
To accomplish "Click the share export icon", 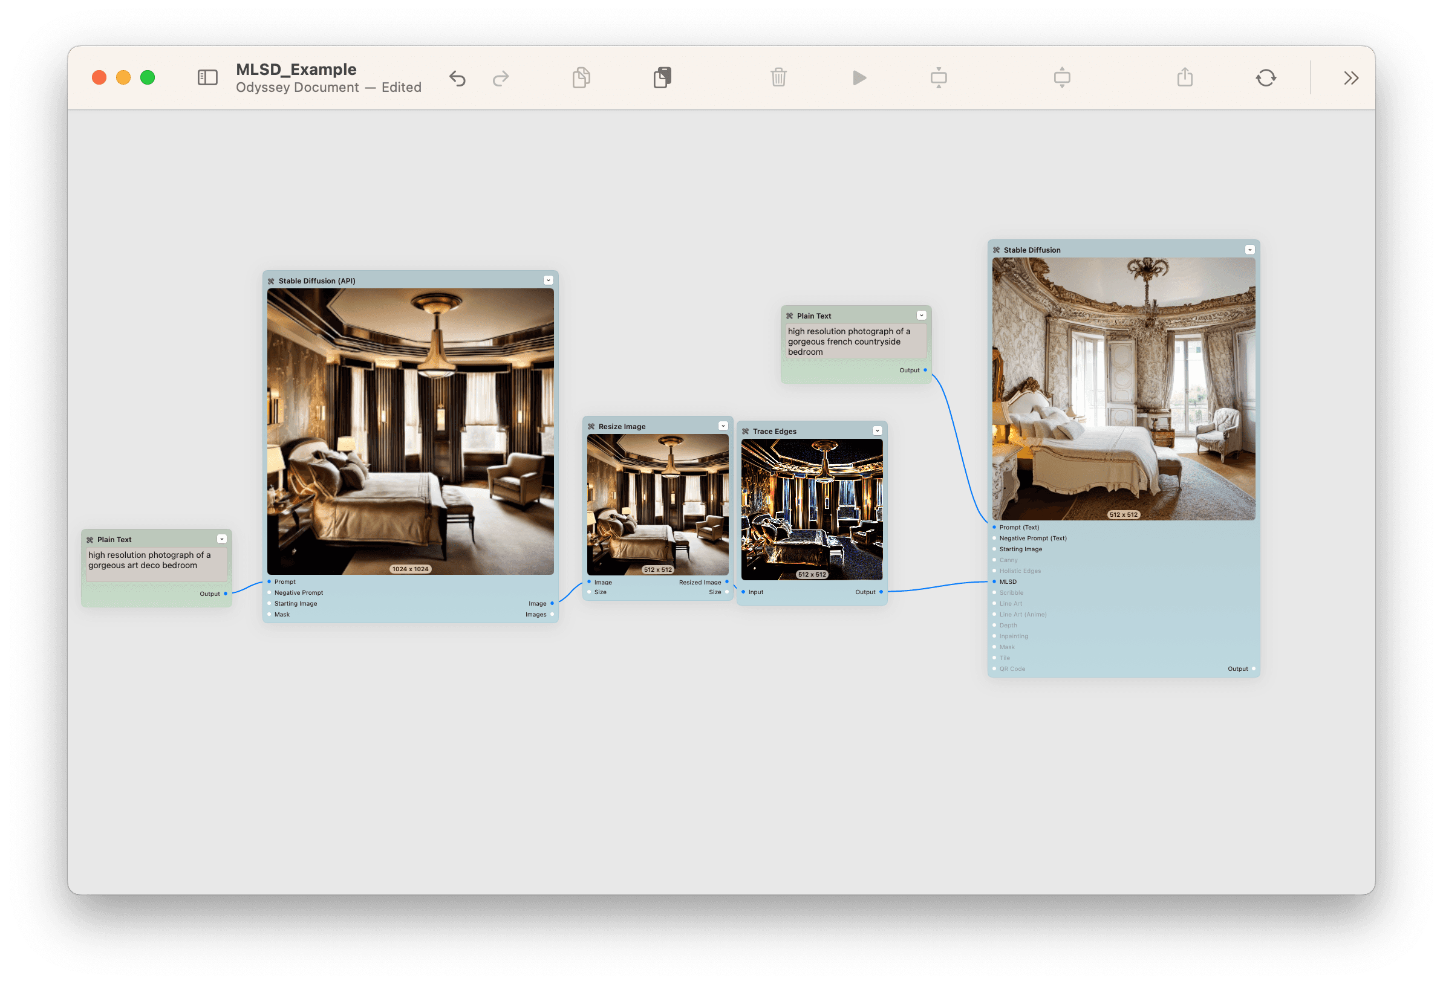I will (1185, 77).
